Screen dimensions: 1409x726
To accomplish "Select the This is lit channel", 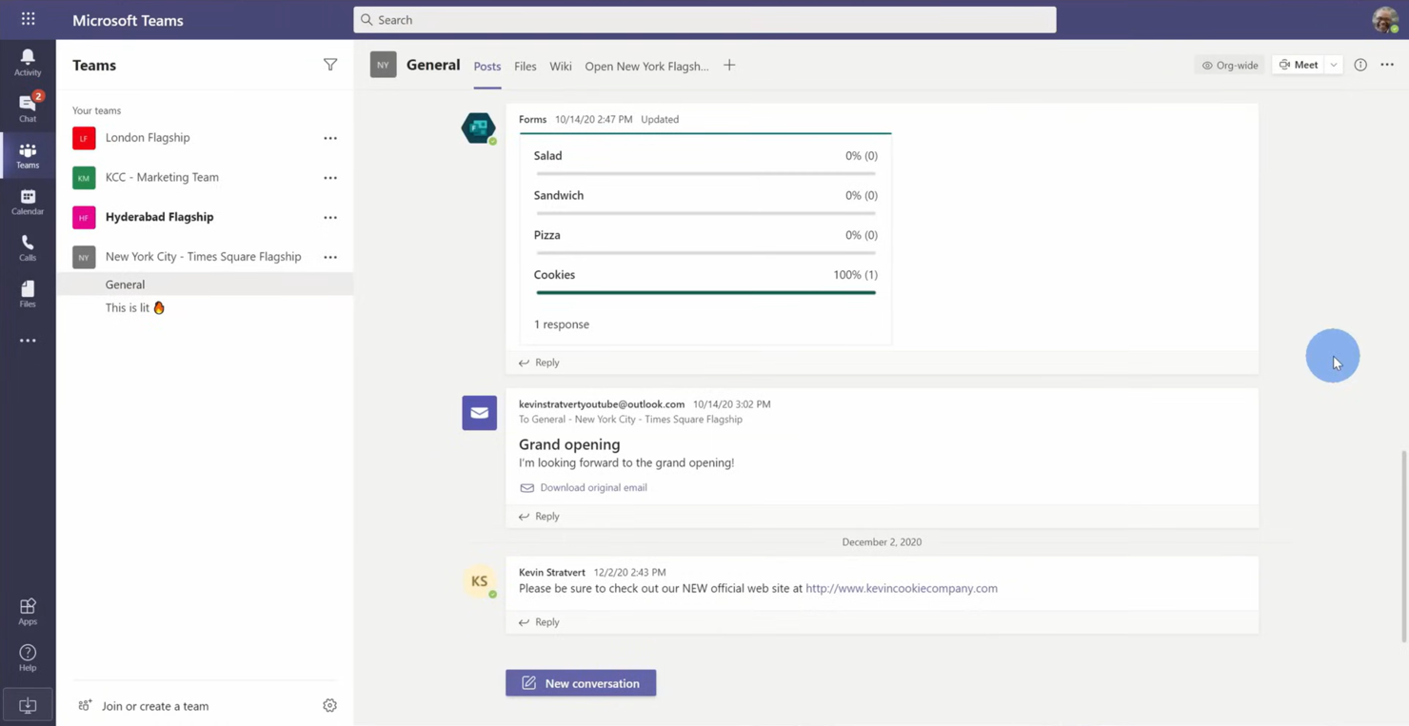I will coord(128,307).
